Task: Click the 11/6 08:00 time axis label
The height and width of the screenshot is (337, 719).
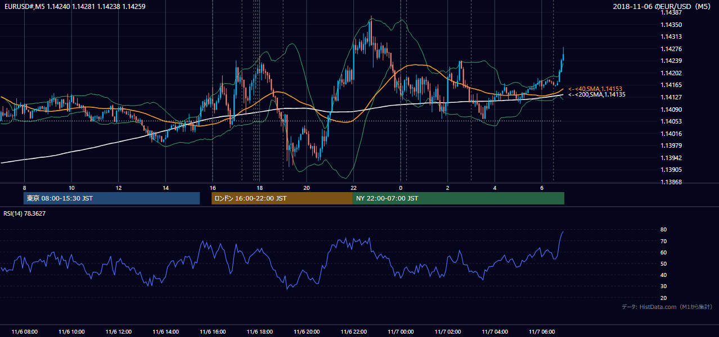Action: coord(24,332)
